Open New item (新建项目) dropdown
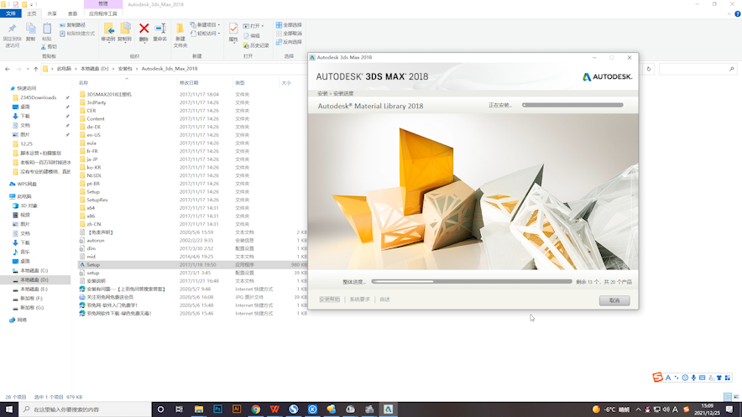Viewport: 742px width, 417px height. click(206, 25)
